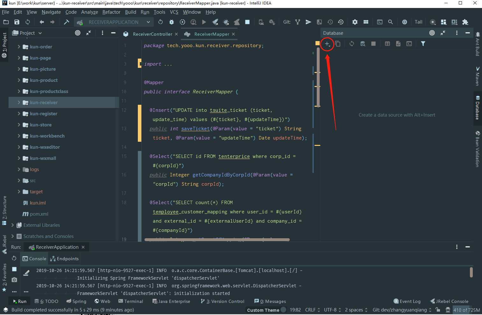Open the VCS menu
482x315 pixels.
point(174,12)
